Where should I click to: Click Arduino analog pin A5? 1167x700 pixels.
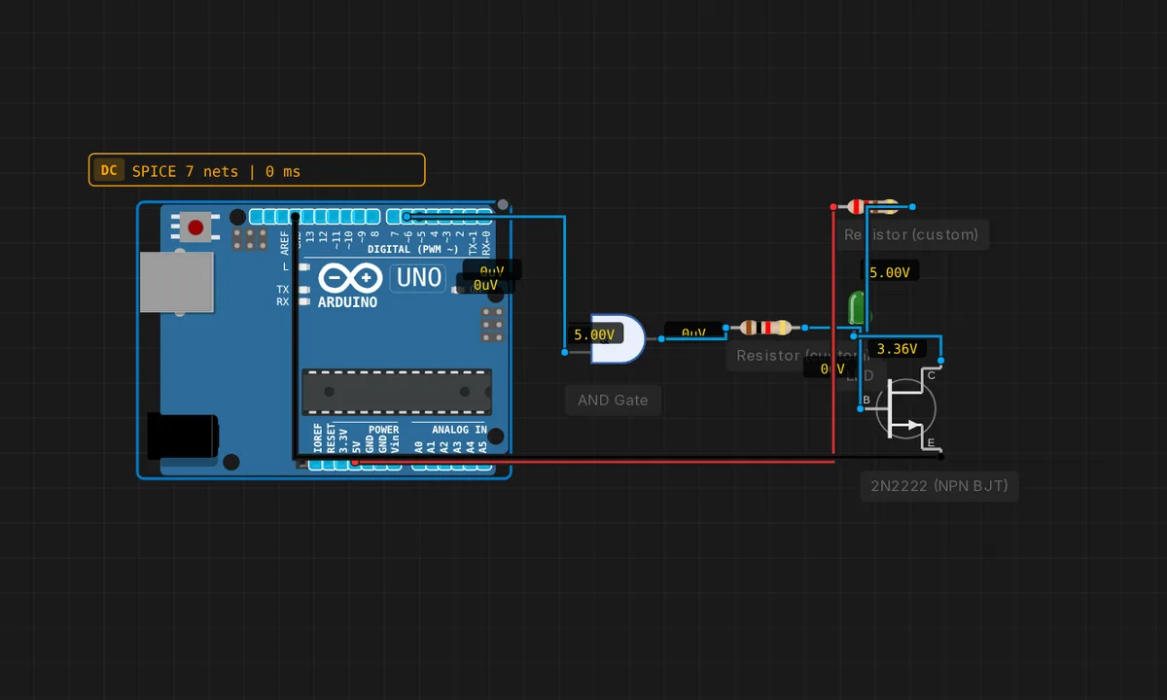(483, 465)
